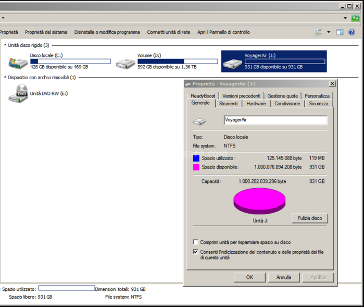Click Disinstalla o modifica programma

(x=107, y=32)
